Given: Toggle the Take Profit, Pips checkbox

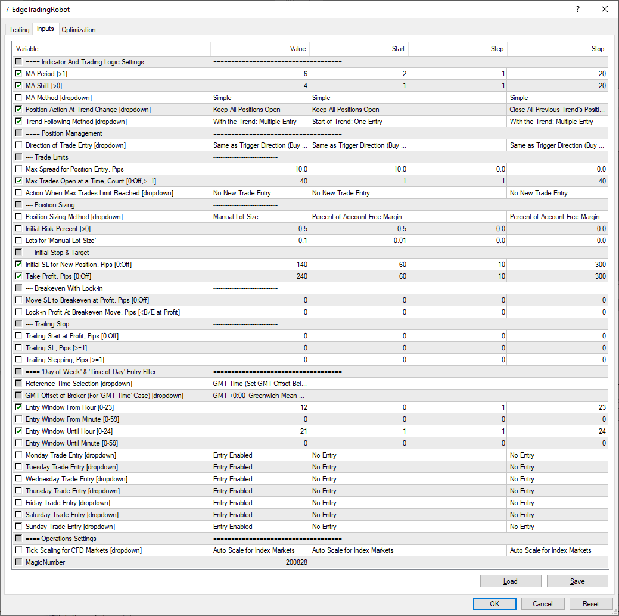Looking at the screenshot, I should pos(19,276).
